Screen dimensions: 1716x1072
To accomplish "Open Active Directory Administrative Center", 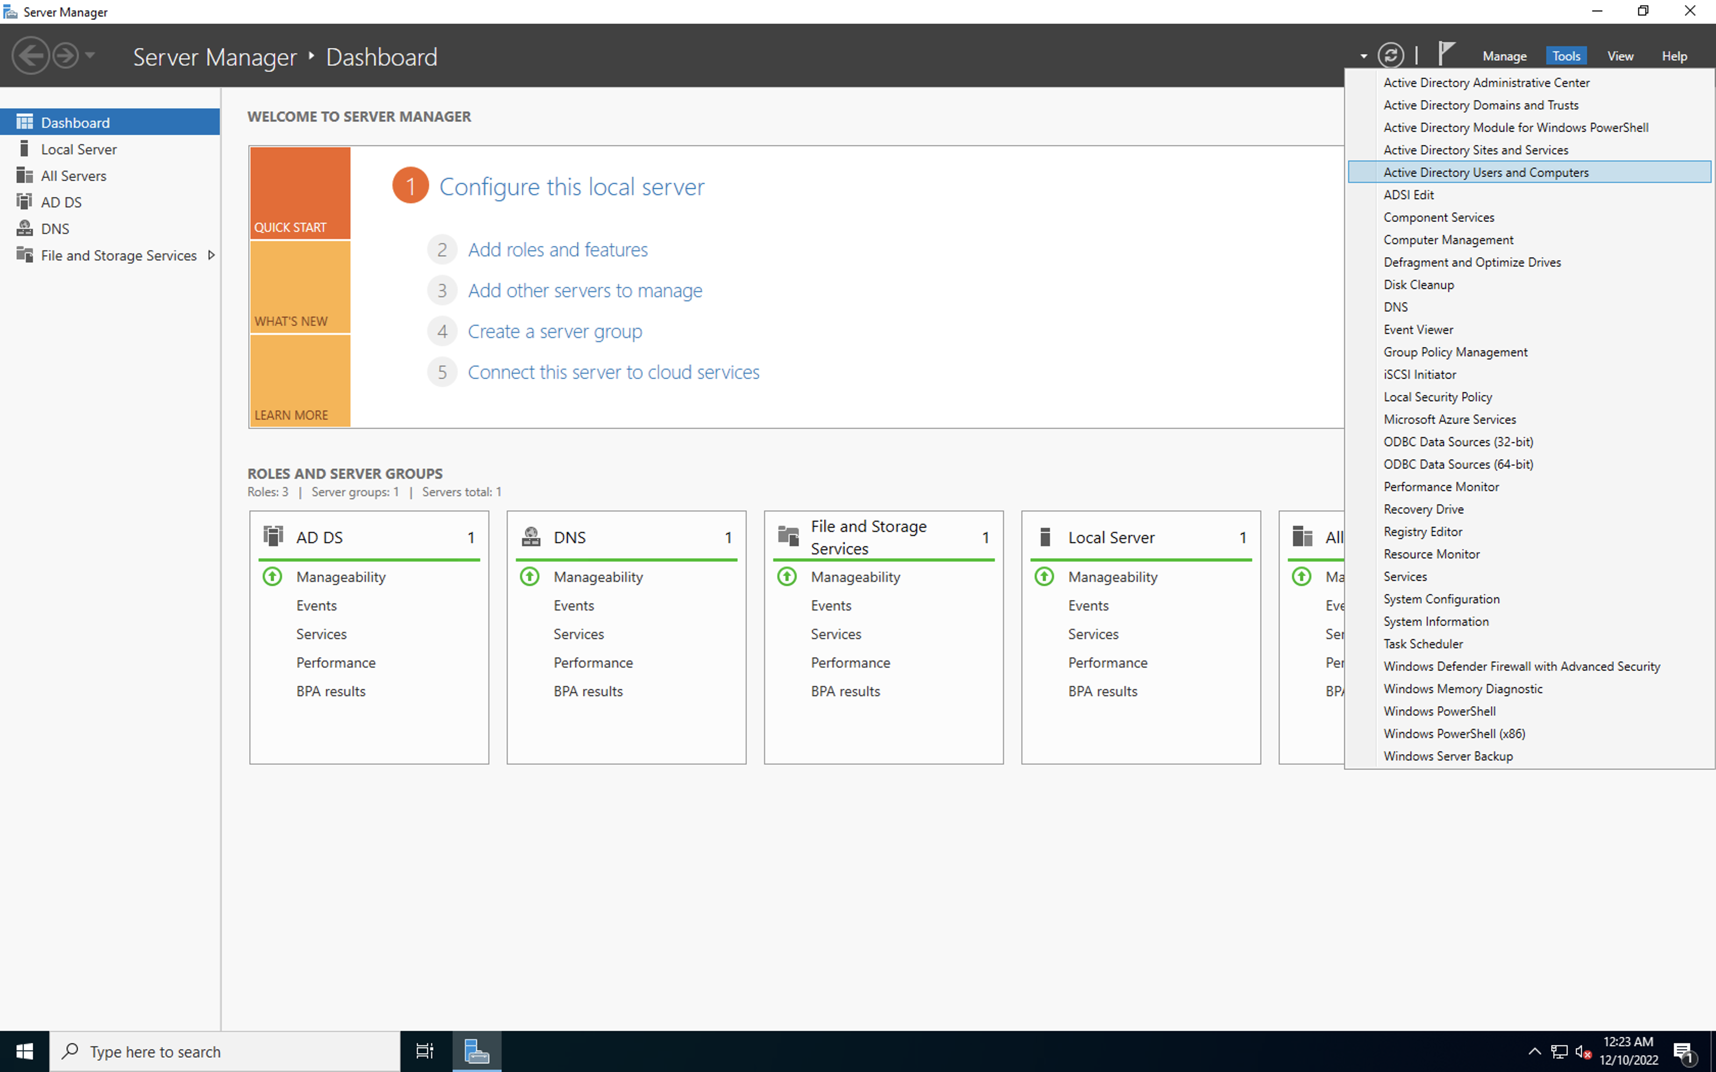I will [1530, 82].
